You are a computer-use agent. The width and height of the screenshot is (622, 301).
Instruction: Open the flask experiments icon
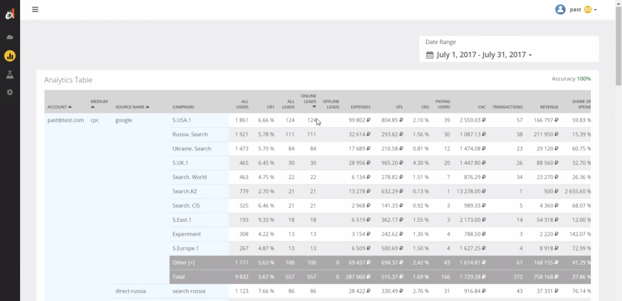pyautogui.click(x=10, y=75)
